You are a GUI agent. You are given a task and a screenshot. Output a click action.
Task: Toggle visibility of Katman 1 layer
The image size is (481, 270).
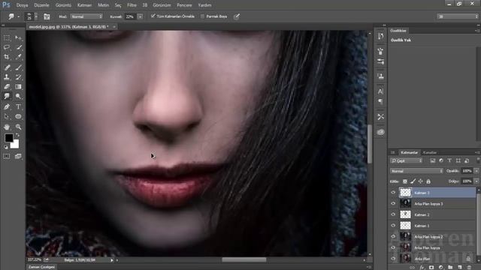[x=393, y=226]
